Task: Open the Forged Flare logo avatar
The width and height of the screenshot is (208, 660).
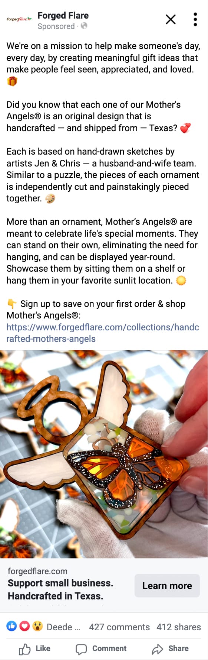Action: [19, 19]
